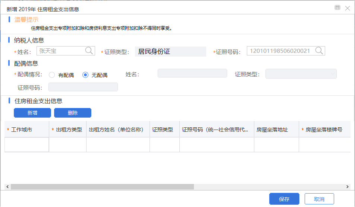Click the 温馨提示 heading

click(26, 20)
